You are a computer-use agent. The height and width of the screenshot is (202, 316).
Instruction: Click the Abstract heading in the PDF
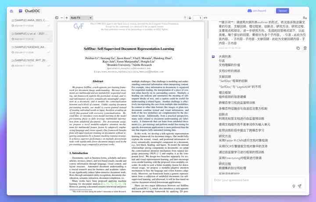(98, 81)
